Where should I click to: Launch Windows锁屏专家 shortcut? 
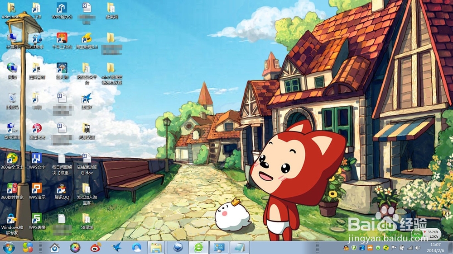(12, 224)
